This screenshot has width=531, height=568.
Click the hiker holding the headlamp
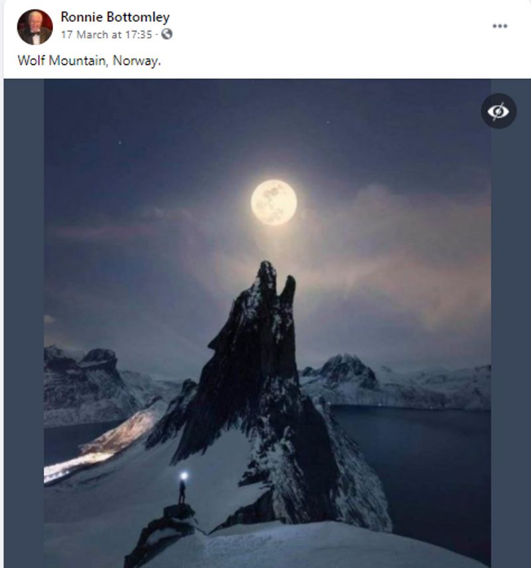[183, 488]
